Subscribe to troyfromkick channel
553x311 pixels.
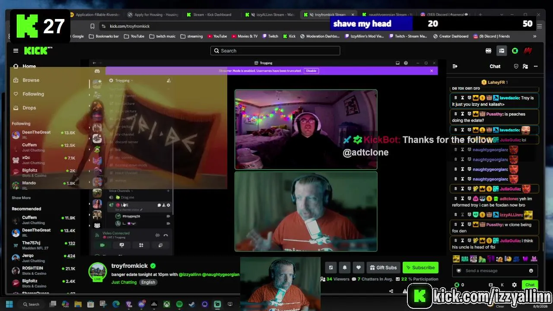coord(420,268)
